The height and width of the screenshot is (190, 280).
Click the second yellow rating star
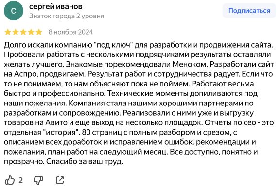coord(16,32)
